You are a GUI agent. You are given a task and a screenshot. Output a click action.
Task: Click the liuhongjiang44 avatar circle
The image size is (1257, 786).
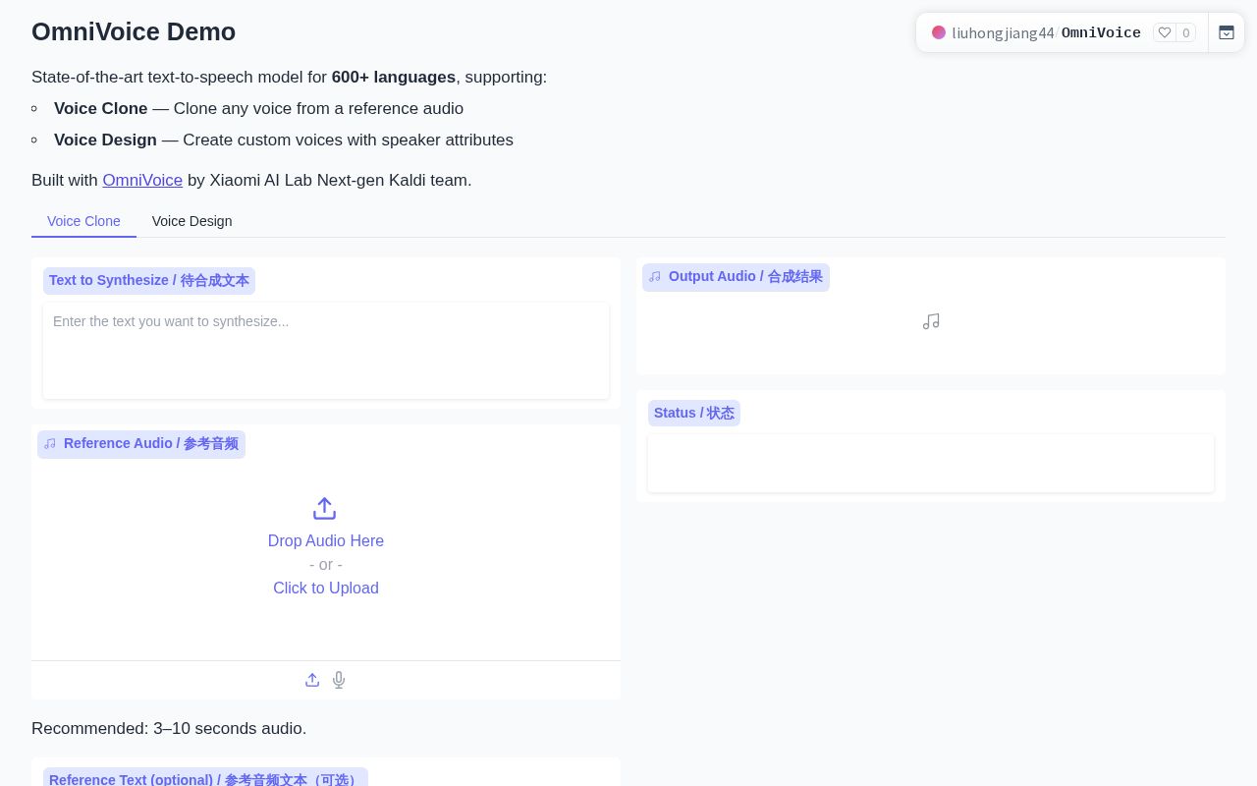(x=939, y=32)
